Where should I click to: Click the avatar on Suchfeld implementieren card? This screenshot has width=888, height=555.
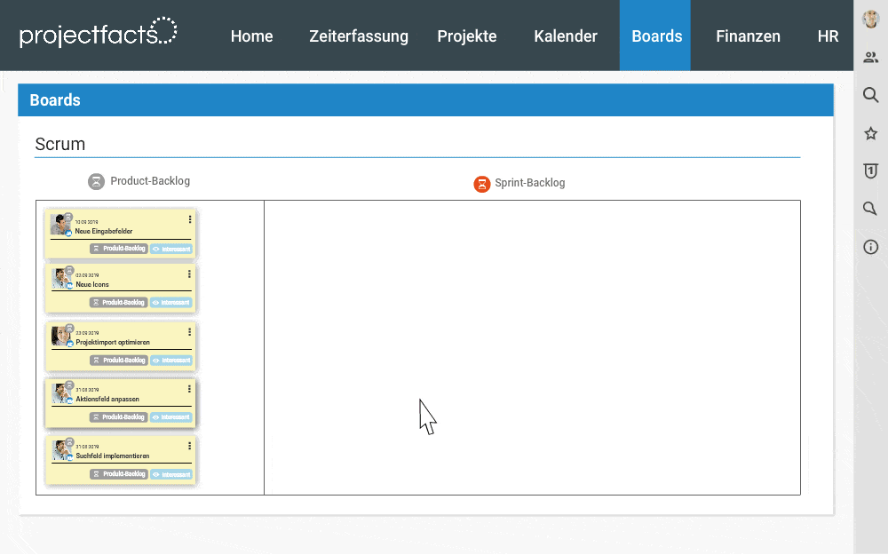(x=61, y=450)
